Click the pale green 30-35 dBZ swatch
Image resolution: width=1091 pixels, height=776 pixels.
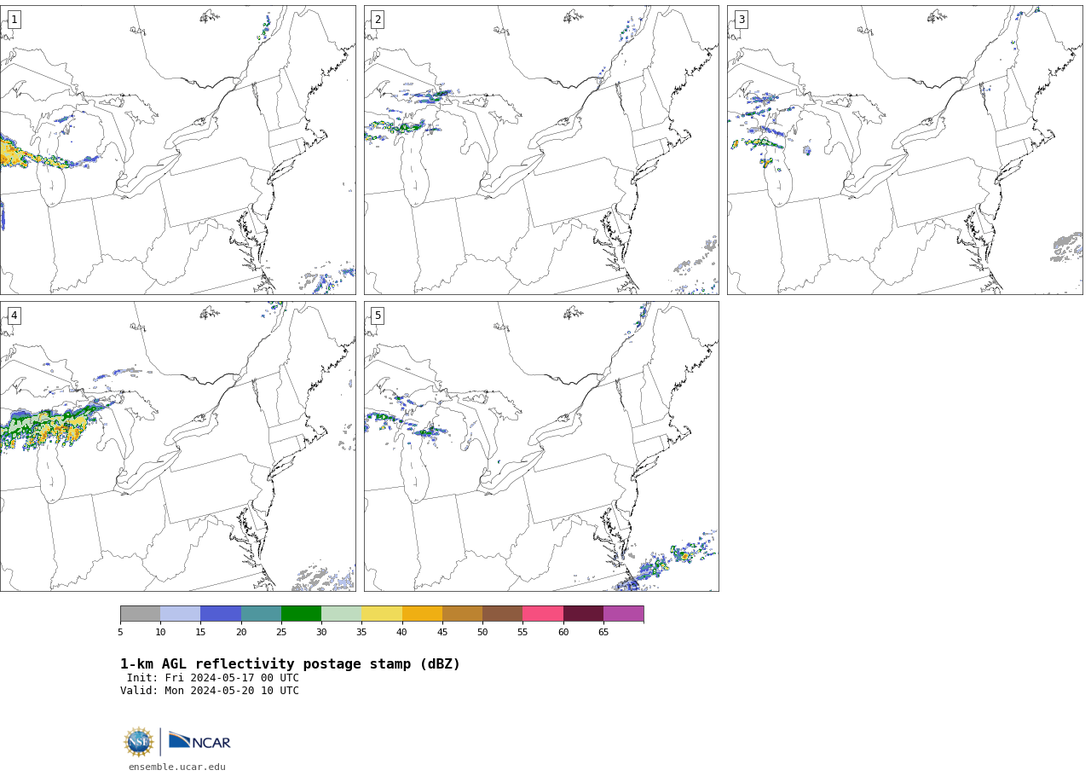(342, 614)
